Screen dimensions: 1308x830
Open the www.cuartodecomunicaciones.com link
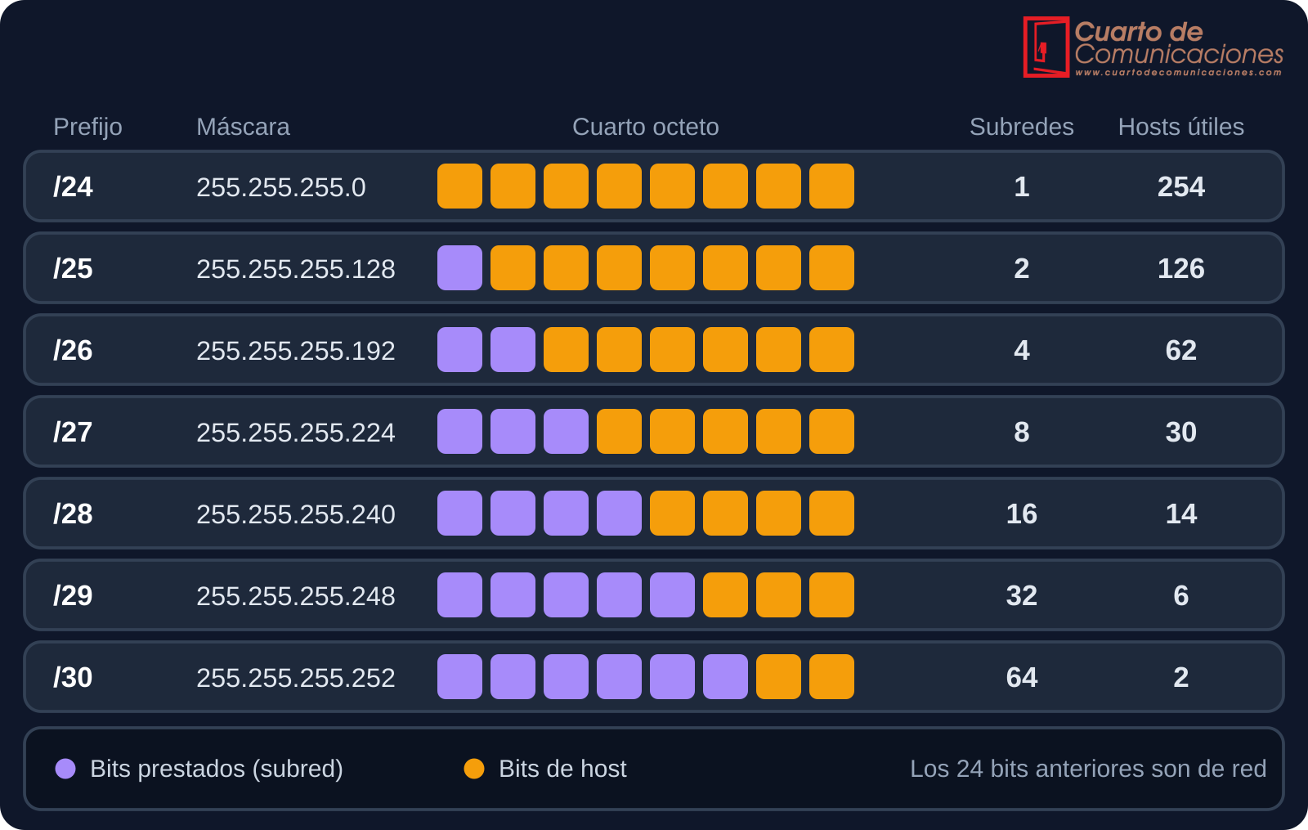1178,73
